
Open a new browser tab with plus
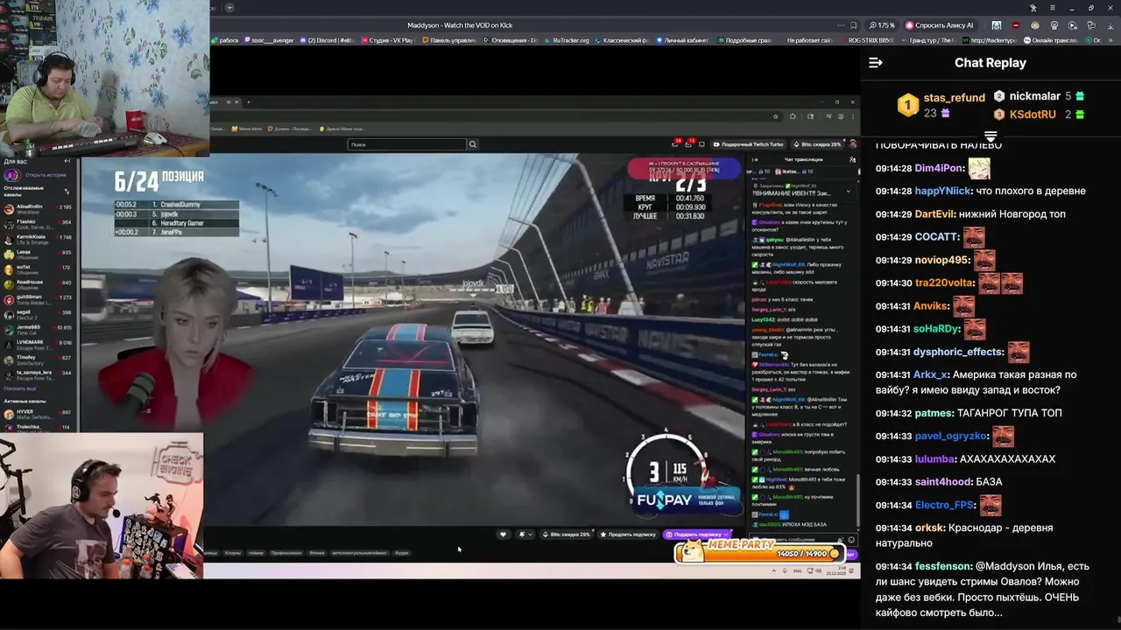coord(229,8)
